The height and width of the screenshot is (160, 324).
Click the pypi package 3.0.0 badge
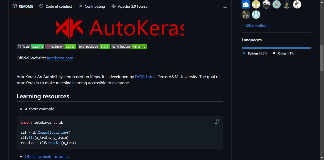click(x=94, y=47)
